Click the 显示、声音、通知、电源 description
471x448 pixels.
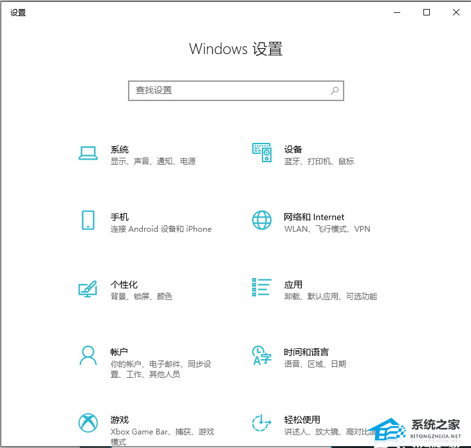(x=153, y=162)
